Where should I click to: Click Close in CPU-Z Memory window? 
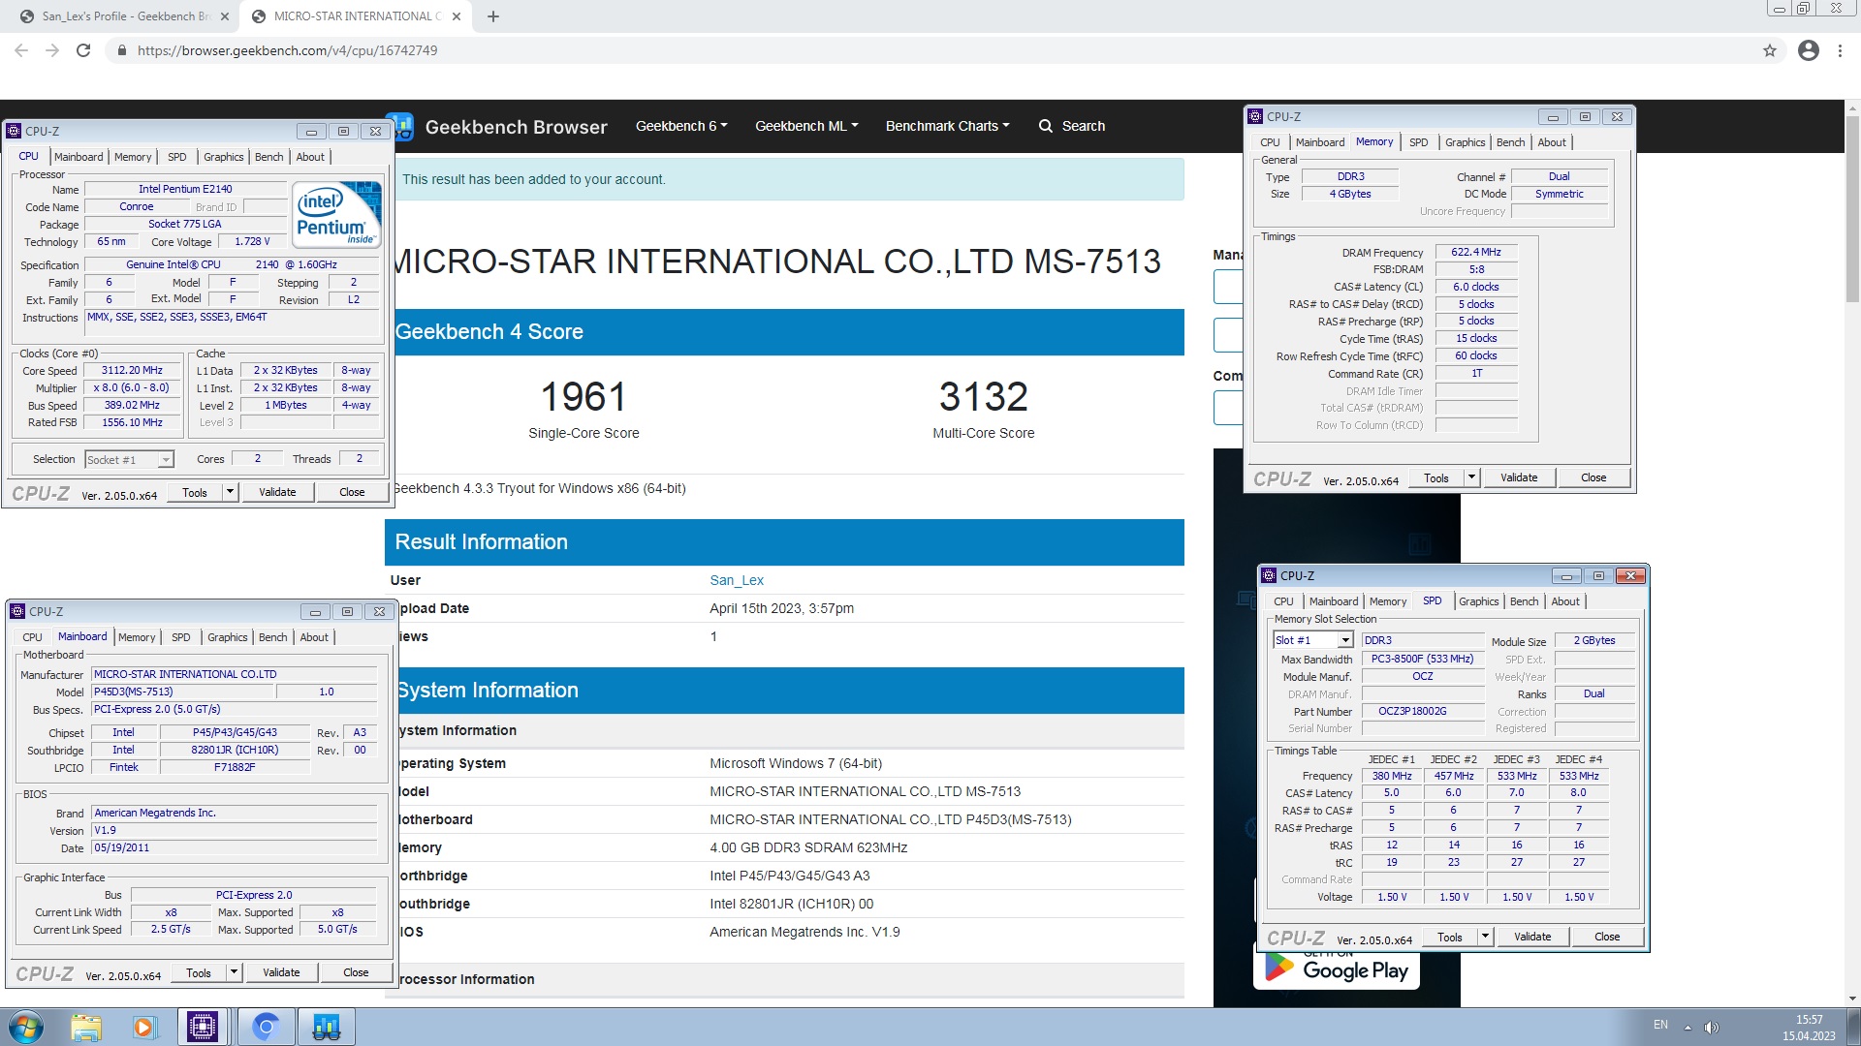coord(1593,477)
